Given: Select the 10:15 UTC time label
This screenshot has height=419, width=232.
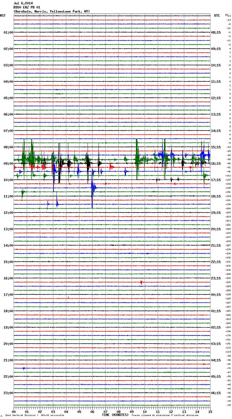Looking at the screenshot, I should click(216, 65).
